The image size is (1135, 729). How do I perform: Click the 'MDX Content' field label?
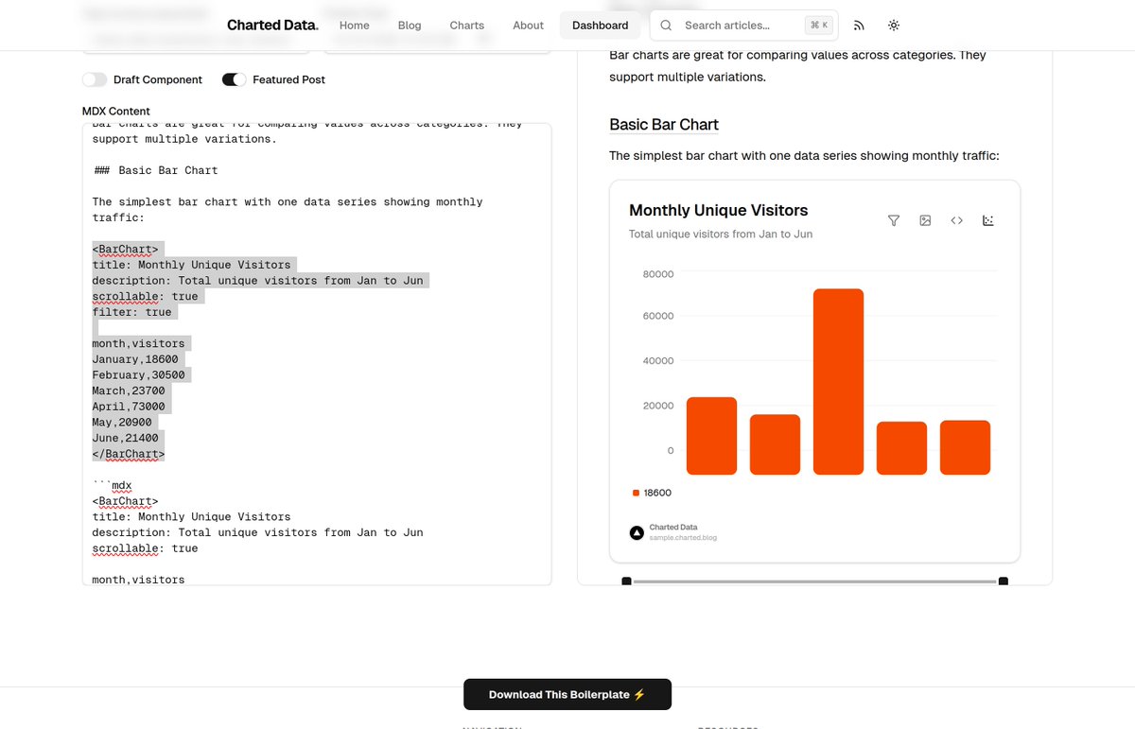pos(116,111)
